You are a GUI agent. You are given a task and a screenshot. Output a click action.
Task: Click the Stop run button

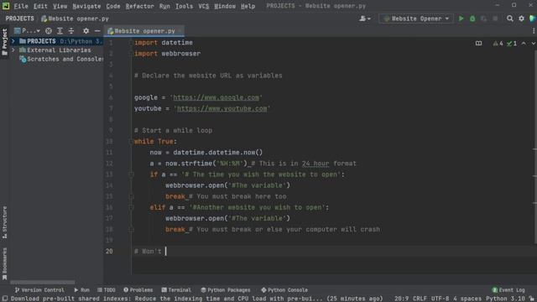click(495, 18)
